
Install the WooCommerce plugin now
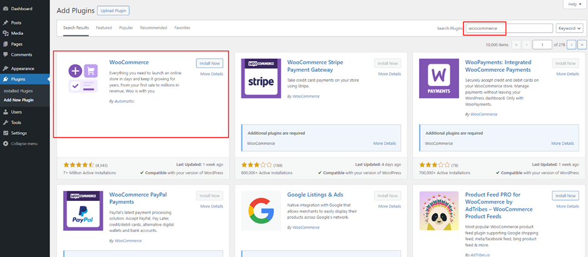tap(210, 63)
